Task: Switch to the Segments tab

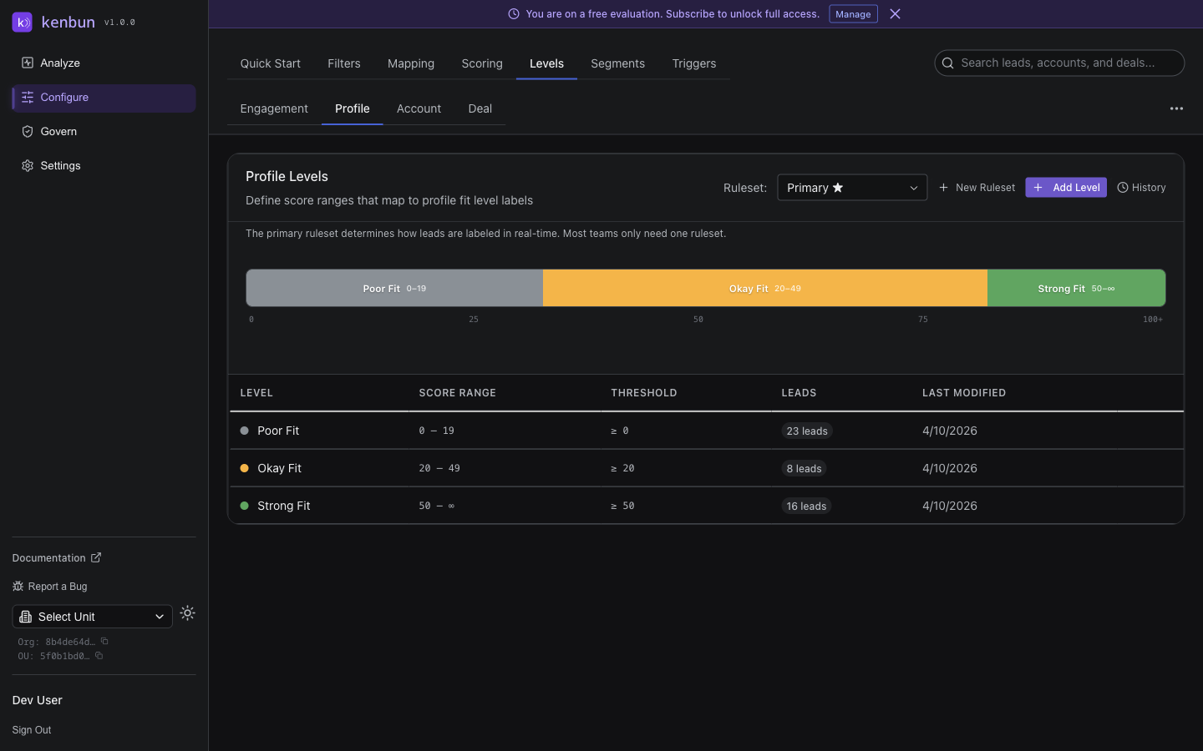Action: pos(618,63)
